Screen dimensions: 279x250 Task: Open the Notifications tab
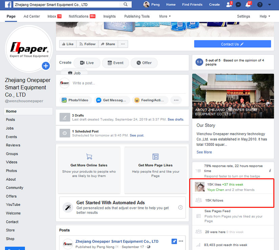[x=82, y=16]
